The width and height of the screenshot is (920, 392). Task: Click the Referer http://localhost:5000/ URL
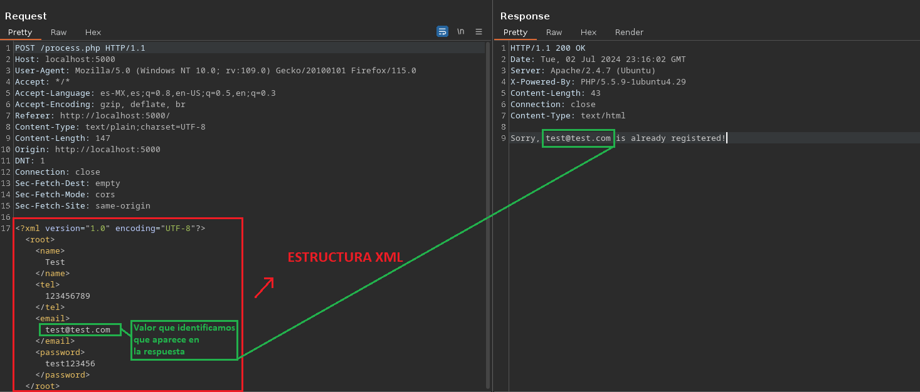coord(115,116)
